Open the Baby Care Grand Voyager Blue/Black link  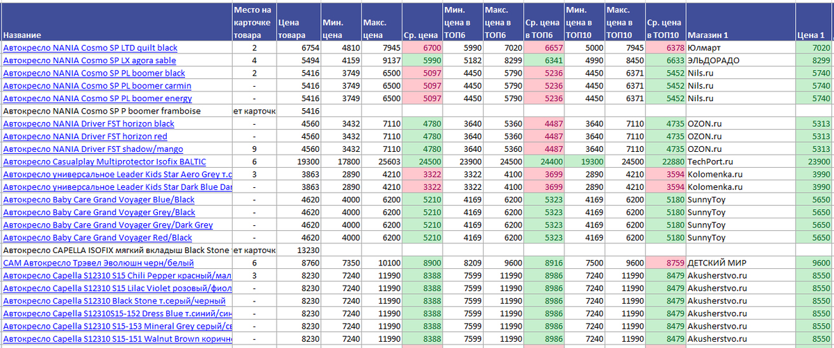point(99,199)
